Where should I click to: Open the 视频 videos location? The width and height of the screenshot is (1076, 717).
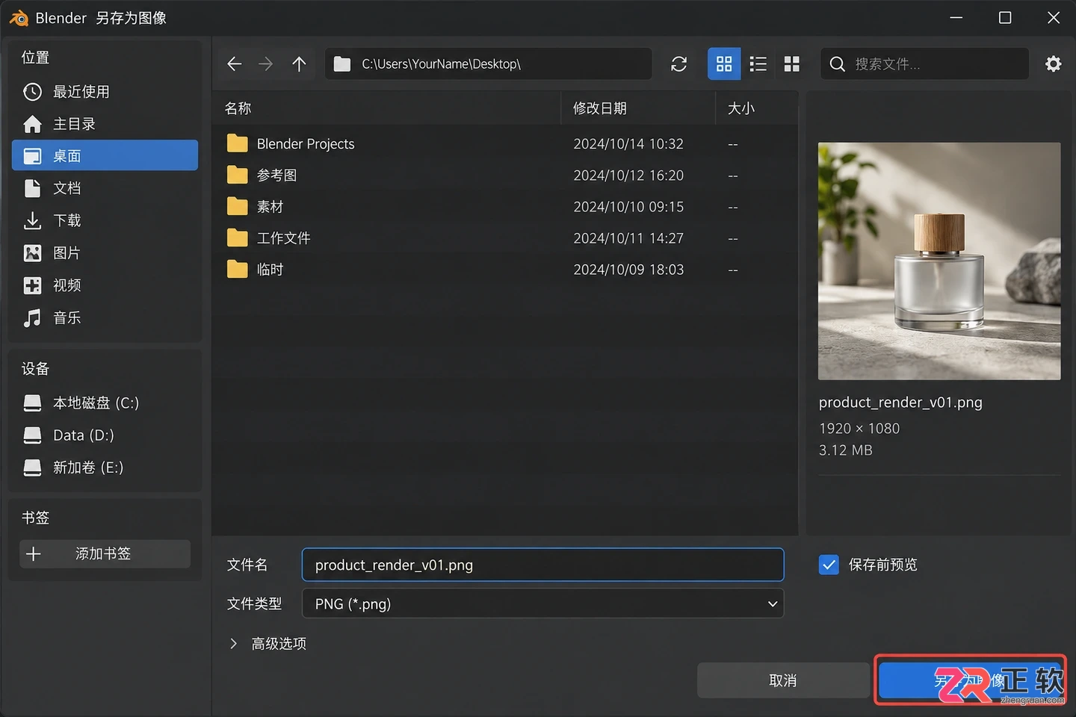(105, 285)
